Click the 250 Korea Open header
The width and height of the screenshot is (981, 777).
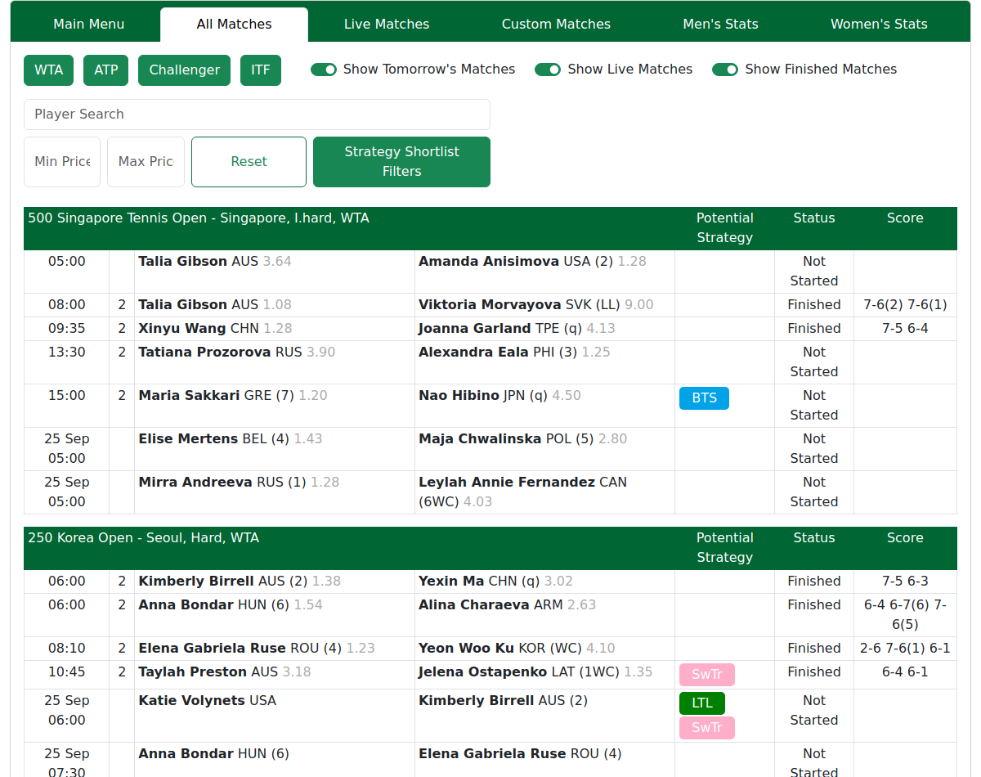(144, 538)
